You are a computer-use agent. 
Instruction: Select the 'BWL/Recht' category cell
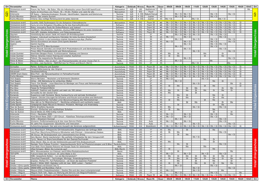[x=120, y=149]
